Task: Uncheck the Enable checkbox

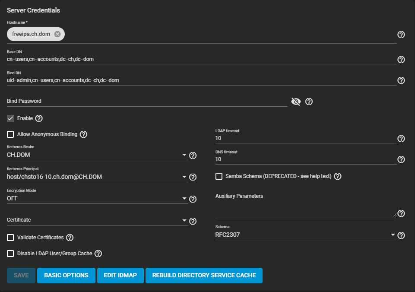Action: pos(10,118)
